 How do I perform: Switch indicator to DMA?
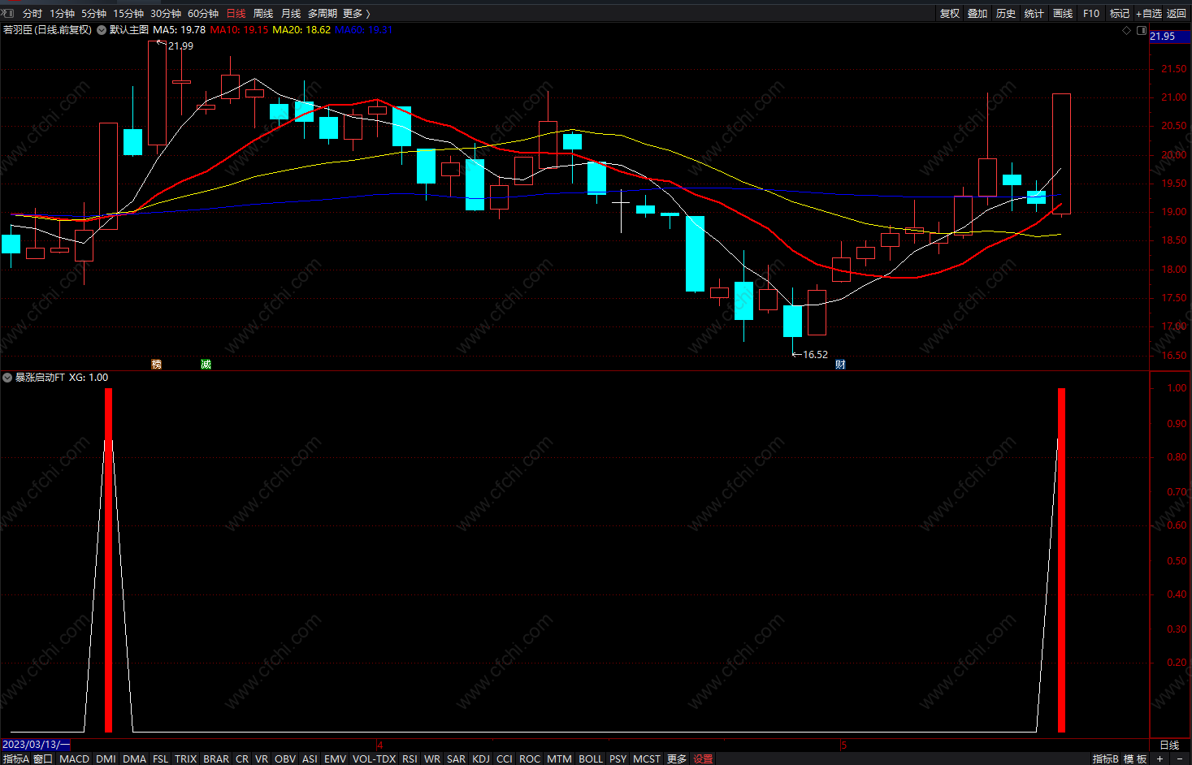point(135,759)
